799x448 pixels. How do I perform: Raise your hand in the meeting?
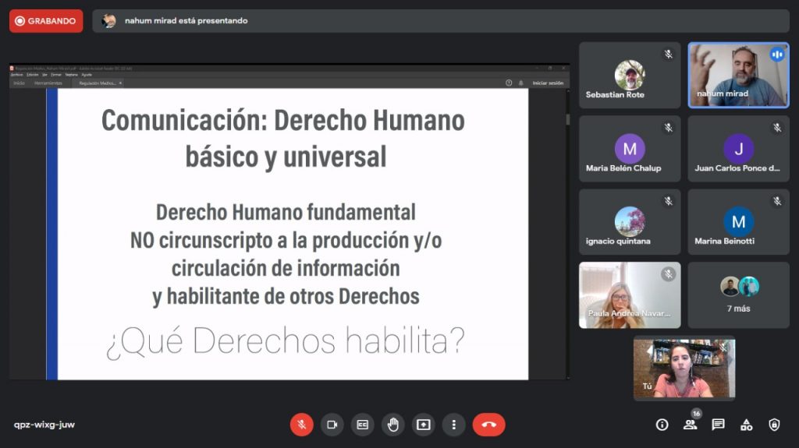click(392, 425)
